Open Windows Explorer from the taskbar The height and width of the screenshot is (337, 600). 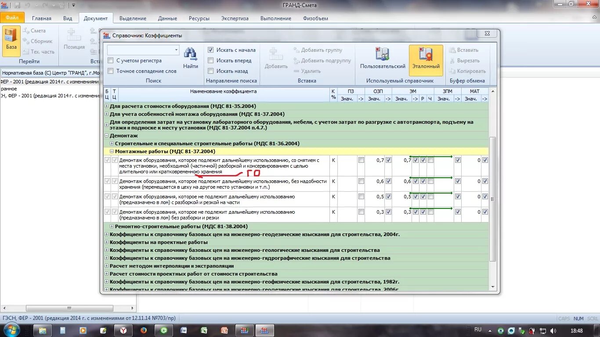coord(43,330)
